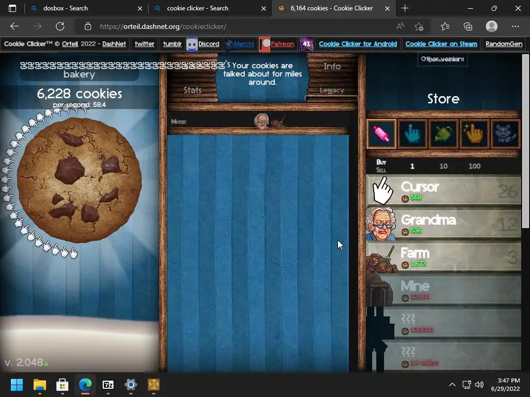The image size is (530, 397).
Task: Show hidden system tray icons
Action: pyautogui.click(x=452, y=385)
